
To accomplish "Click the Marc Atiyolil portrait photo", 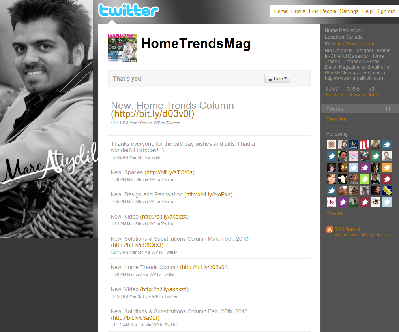I will [x=47, y=119].
